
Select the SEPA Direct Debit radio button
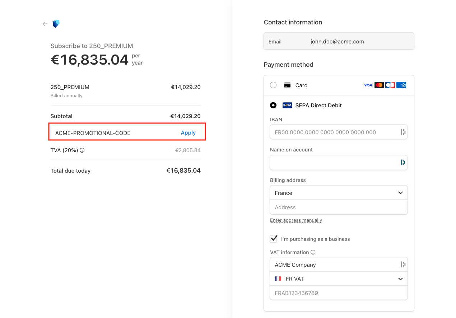pos(273,105)
